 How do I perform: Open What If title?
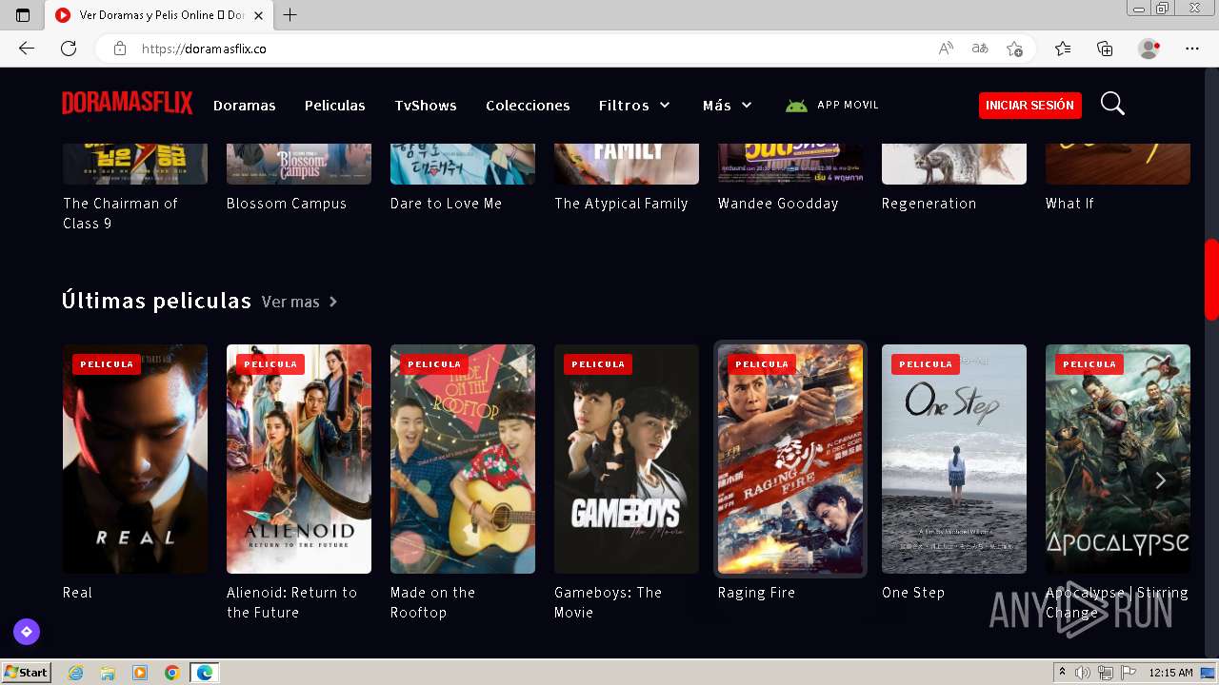[x=1069, y=204]
